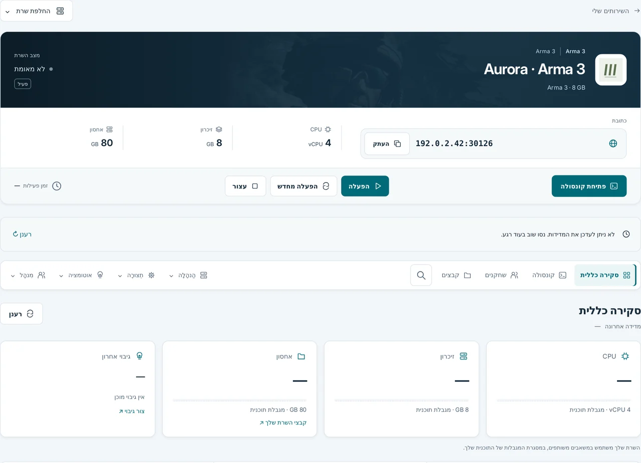Click the פתיחת קונסולה button
The width and height of the screenshot is (641, 463).
(589, 186)
